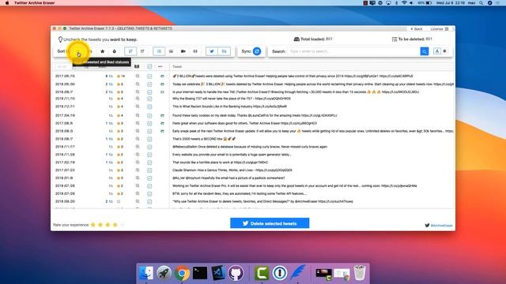Open Launchpad rocket in dock
The image size is (506, 284).
coord(164,273)
